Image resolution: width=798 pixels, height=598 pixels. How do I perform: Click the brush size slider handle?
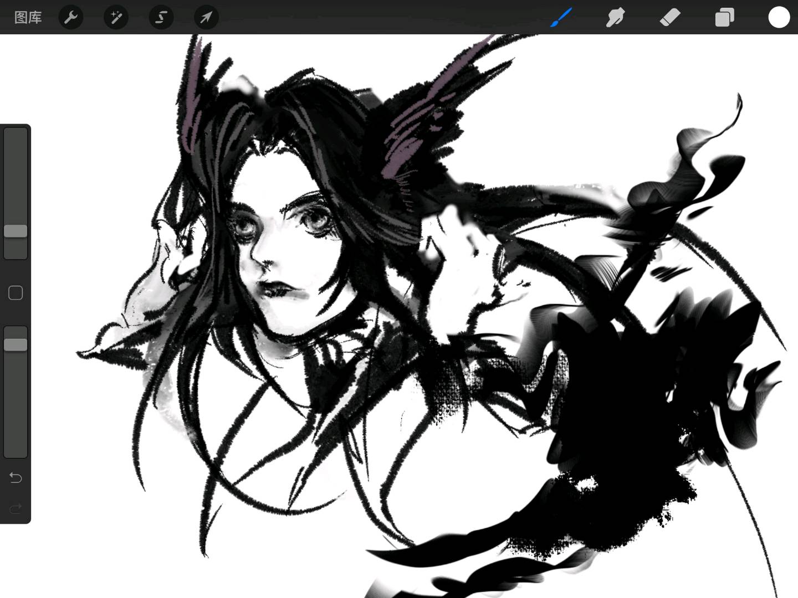16,231
